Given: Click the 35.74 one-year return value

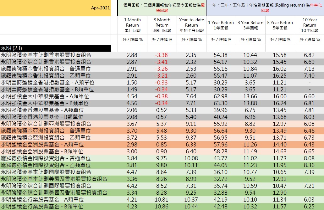Looking at the screenshot, I should tap(221, 186).
